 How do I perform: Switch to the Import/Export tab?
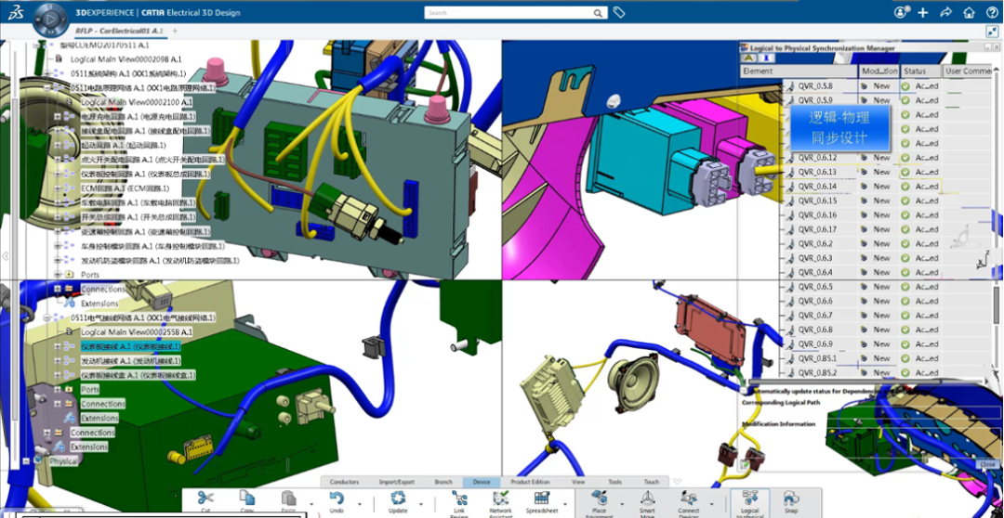pyautogui.click(x=396, y=482)
